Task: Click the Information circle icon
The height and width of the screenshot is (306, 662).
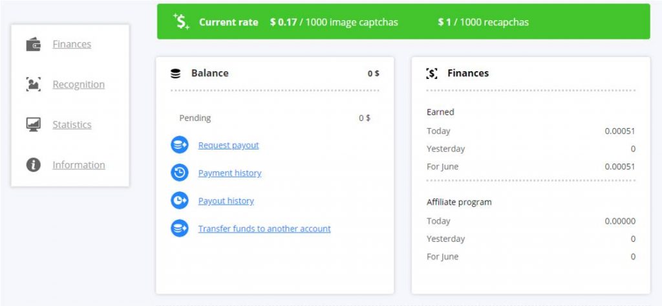Action: point(33,165)
